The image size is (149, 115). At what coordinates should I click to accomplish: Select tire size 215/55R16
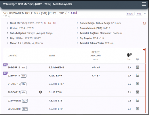[14, 84]
